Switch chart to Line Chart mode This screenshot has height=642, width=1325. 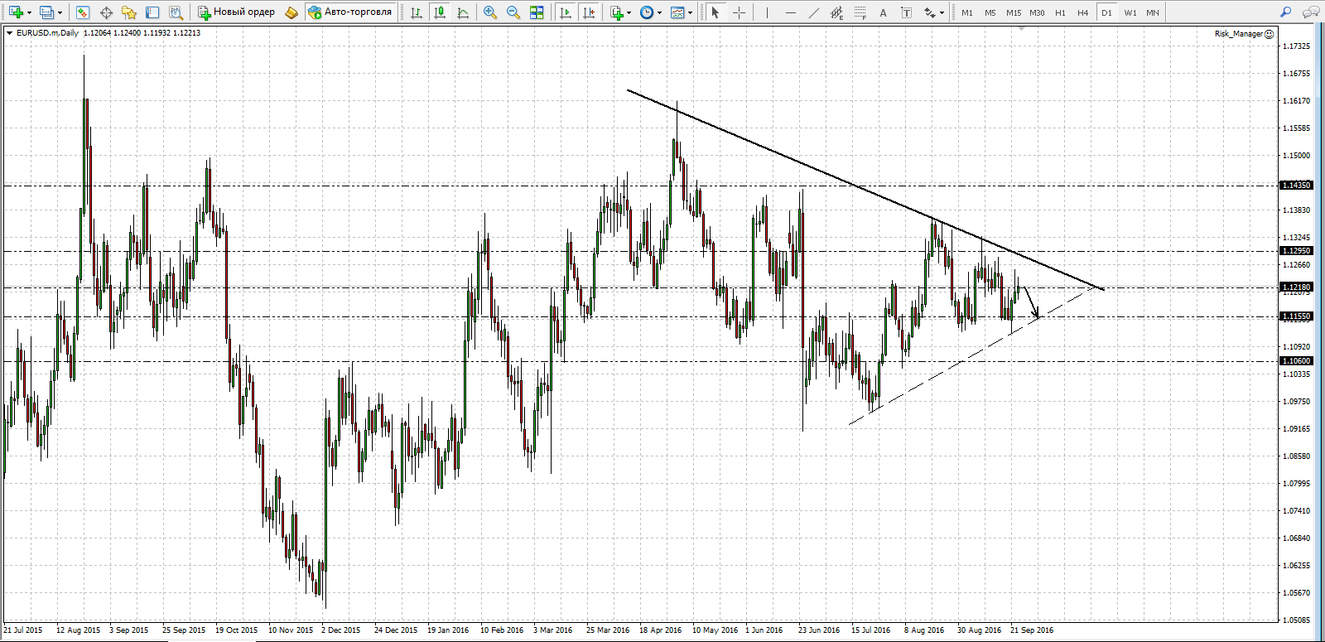(x=462, y=12)
